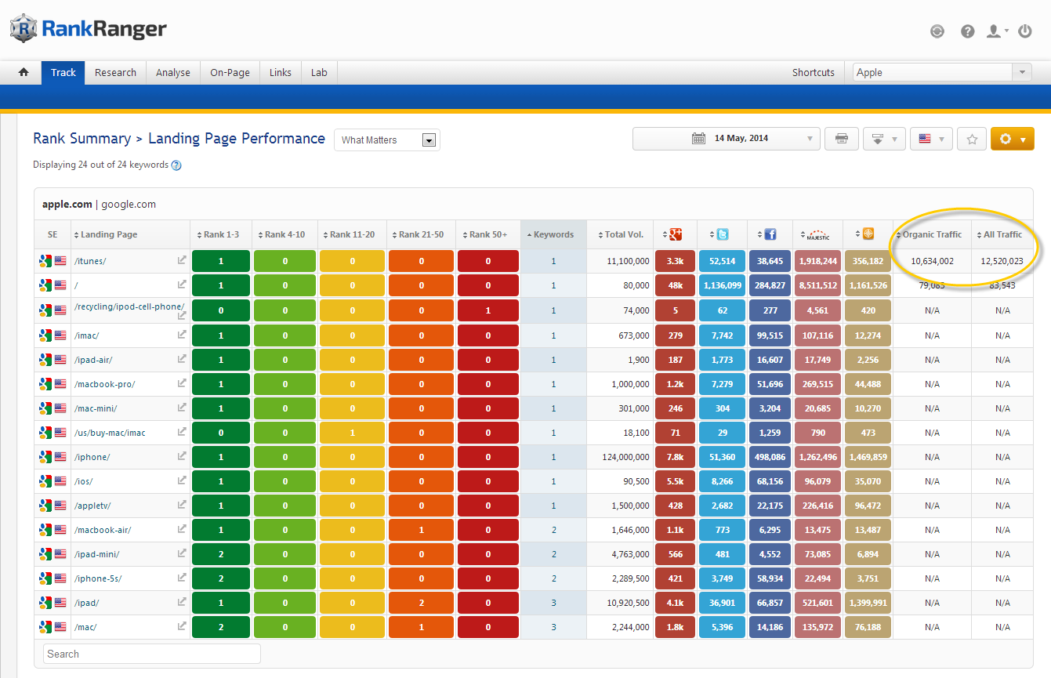This screenshot has height=678, width=1051.
Task: Expand the orange settings gear dropdown
Action: pyautogui.click(x=1012, y=139)
